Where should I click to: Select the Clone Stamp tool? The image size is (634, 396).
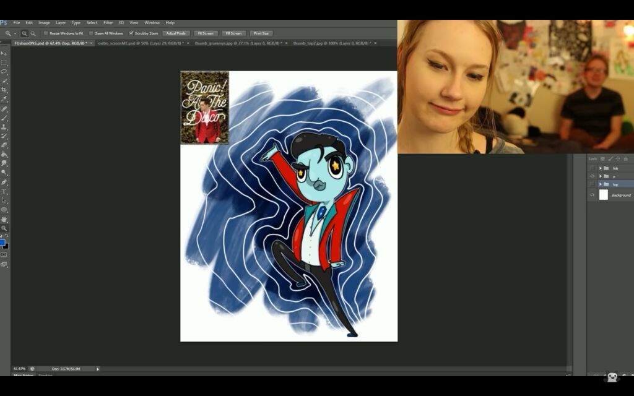4,127
